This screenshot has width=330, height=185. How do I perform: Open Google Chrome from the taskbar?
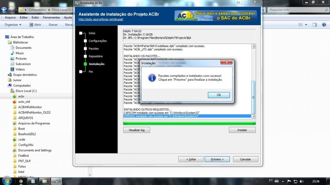21,181
